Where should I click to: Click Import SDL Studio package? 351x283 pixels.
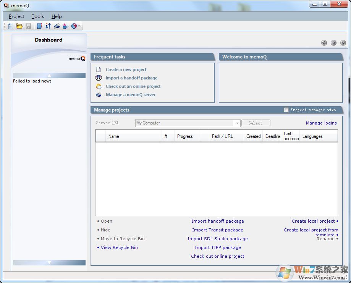pos(218,239)
